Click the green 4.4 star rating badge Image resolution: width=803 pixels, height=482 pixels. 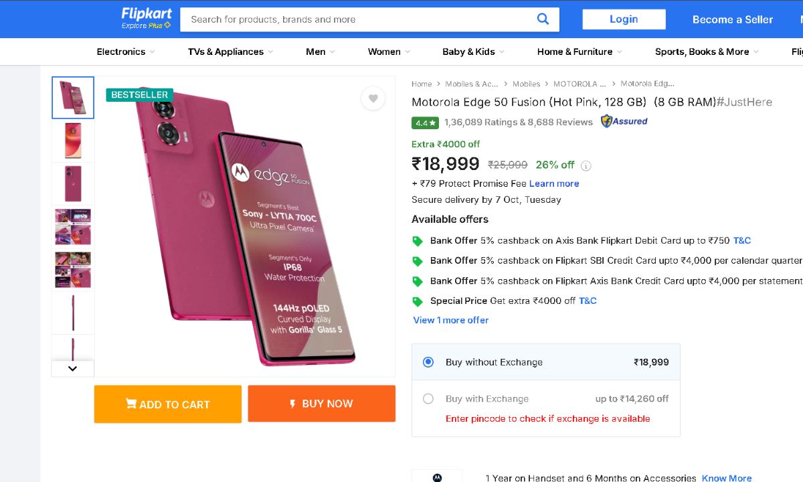(x=425, y=123)
